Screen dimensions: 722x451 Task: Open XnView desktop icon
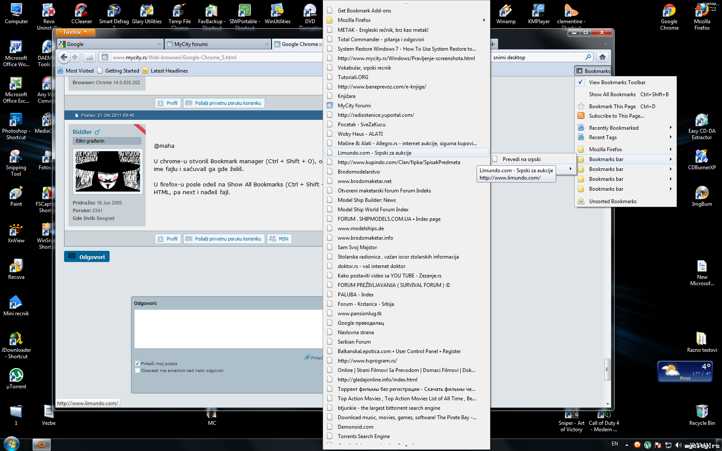16,233
